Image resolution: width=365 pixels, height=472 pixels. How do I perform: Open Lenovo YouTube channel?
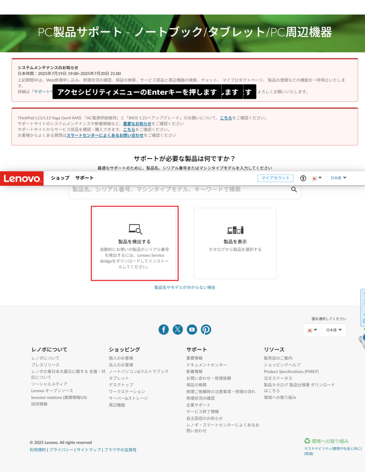(192, 330)
